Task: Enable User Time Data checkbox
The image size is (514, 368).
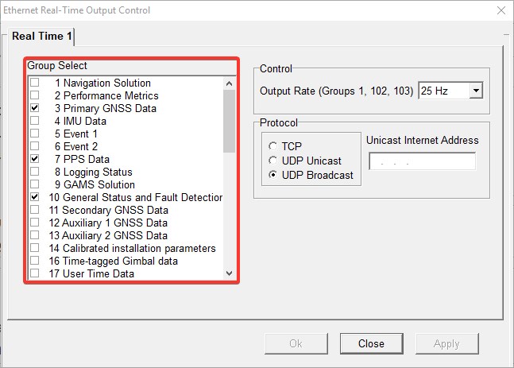Action: (x=34, y=273)
